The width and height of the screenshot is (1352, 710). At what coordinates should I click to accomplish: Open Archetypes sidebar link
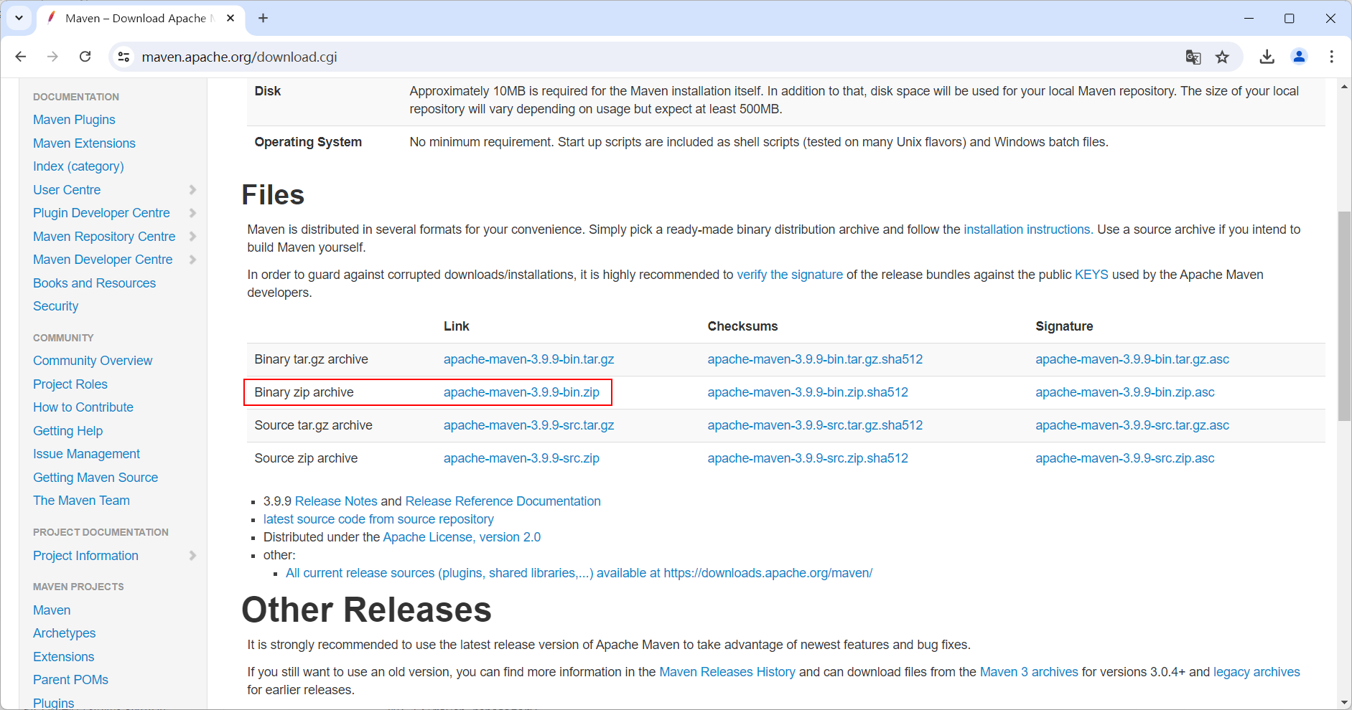(x=64, y=633)
